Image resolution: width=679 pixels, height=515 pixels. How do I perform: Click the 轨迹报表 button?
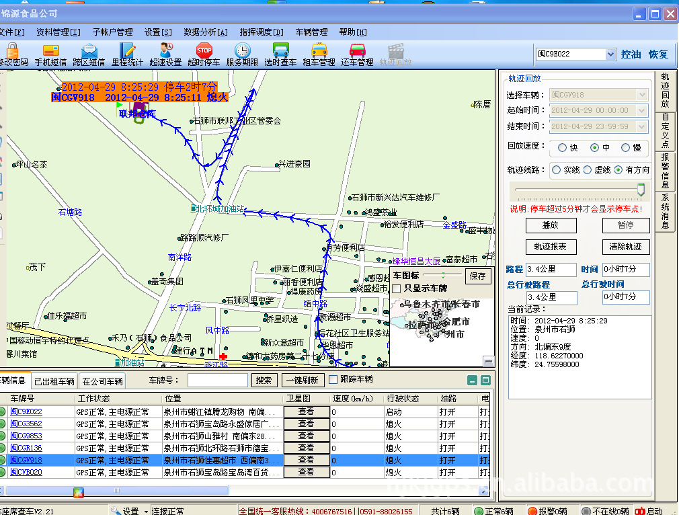(x=551, y=247)
